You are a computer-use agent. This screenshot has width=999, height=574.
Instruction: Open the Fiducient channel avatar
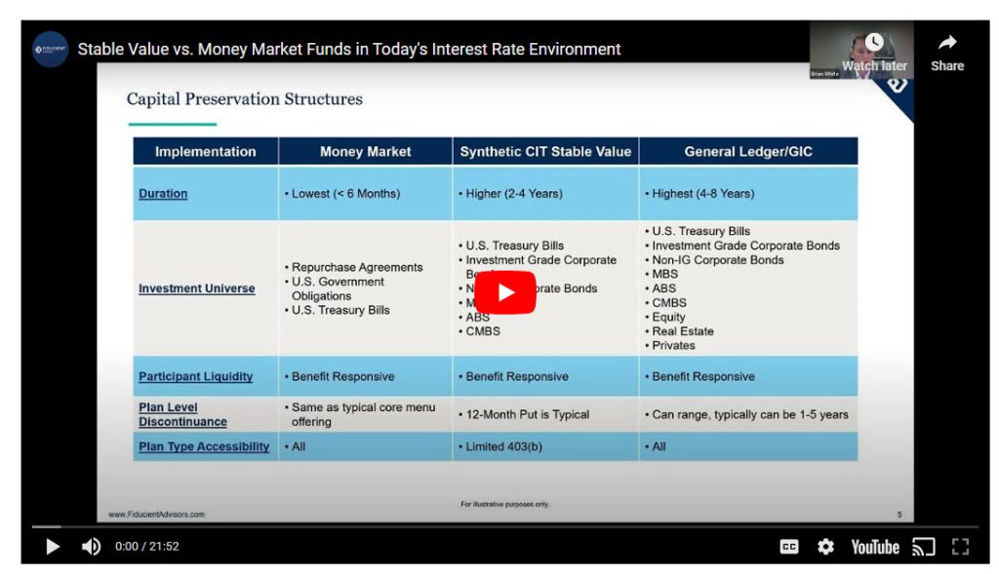click(x=51, y=49)
